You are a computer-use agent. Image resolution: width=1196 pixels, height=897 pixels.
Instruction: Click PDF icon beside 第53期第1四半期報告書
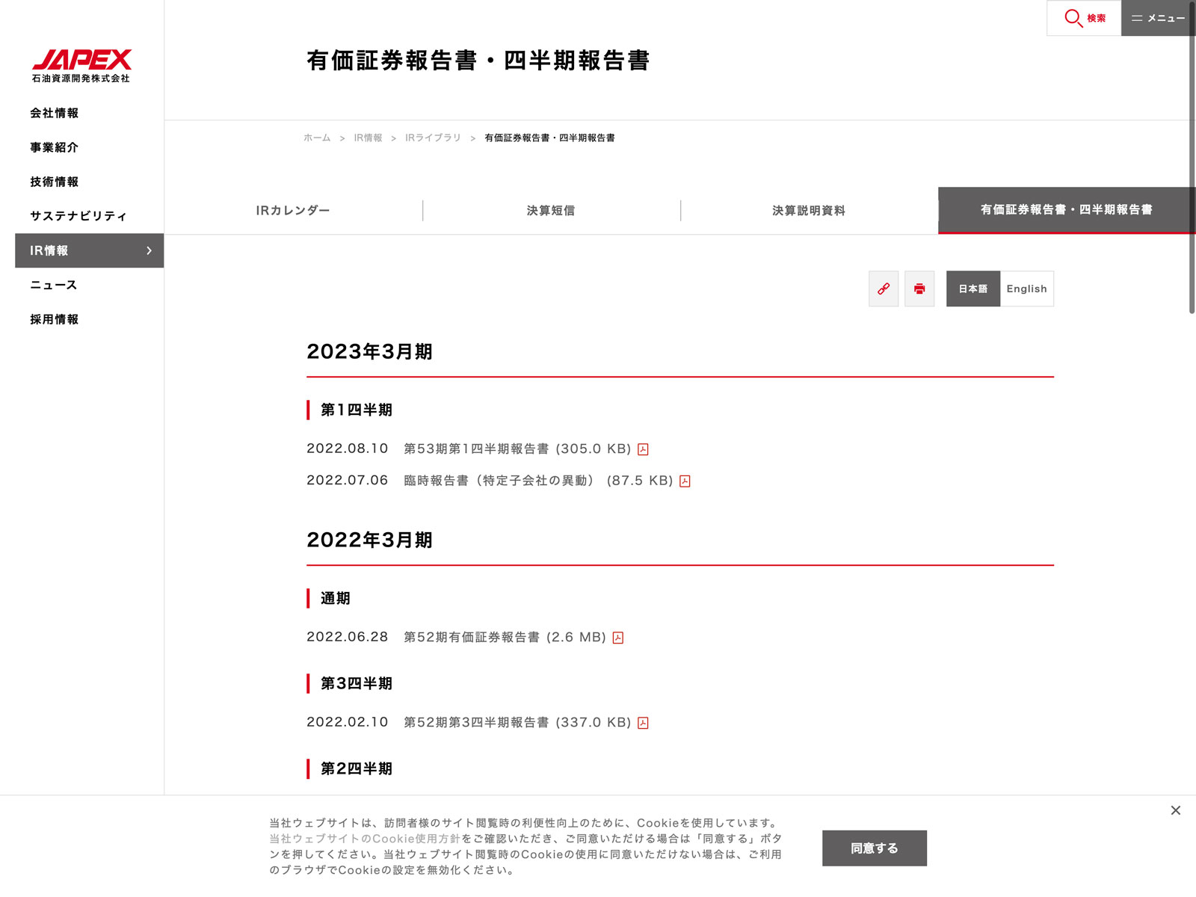(643, 449)
